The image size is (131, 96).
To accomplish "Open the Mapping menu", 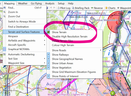I will [9, 3].
